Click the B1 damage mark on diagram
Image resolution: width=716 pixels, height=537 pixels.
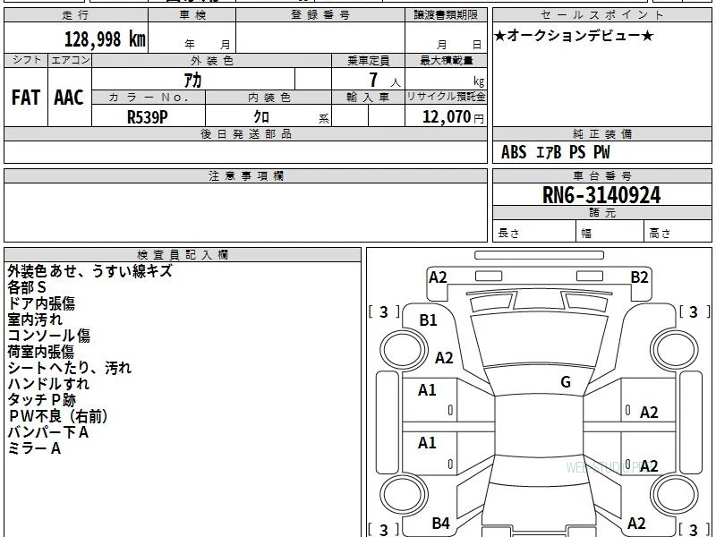coord(429,320)
